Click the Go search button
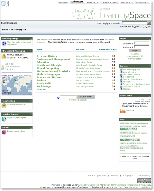Image resolution: width=154 pixels, height=191 pixels. click(x=149, y=23)
